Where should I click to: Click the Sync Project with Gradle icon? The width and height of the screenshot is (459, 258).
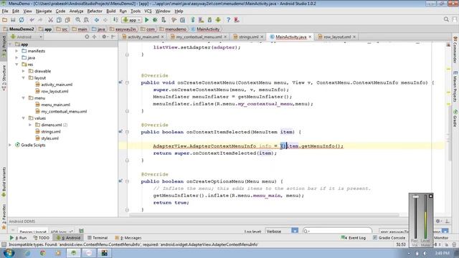click(x=193, y=20)
